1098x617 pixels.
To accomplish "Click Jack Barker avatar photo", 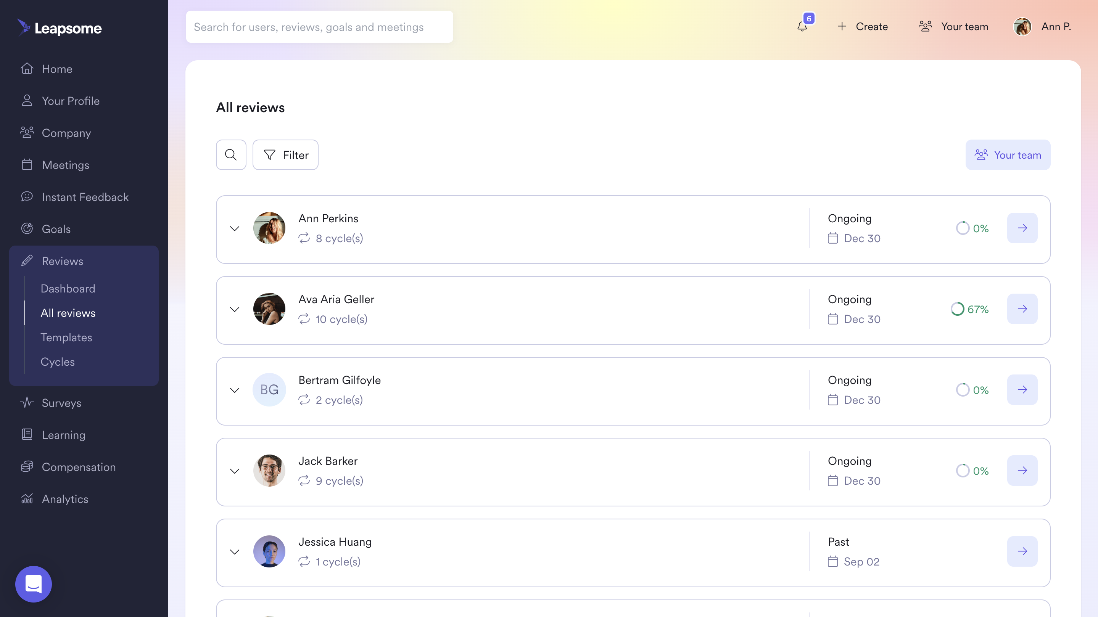I will pos(269,471).
